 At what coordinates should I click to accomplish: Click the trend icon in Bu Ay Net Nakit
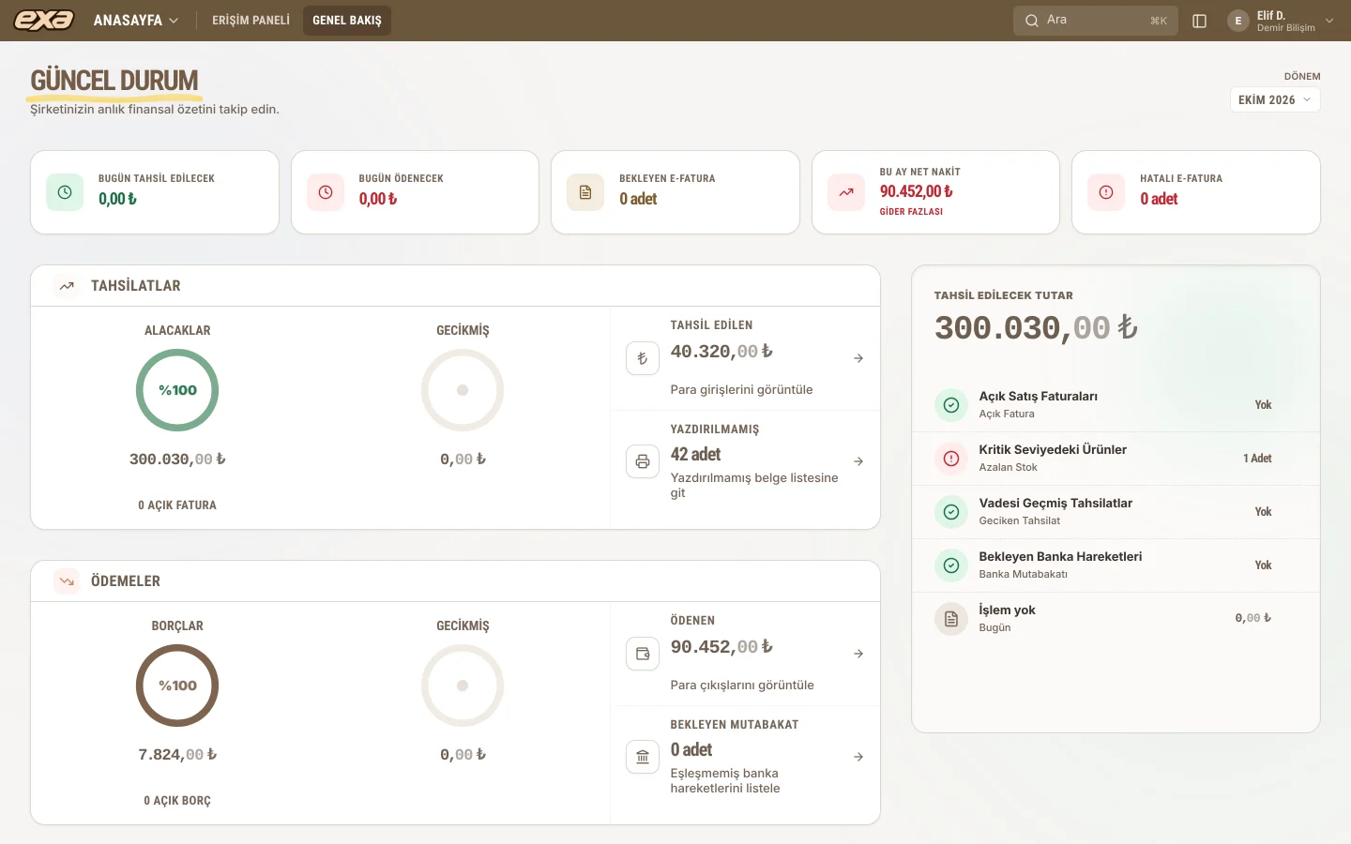click(846, 192)
